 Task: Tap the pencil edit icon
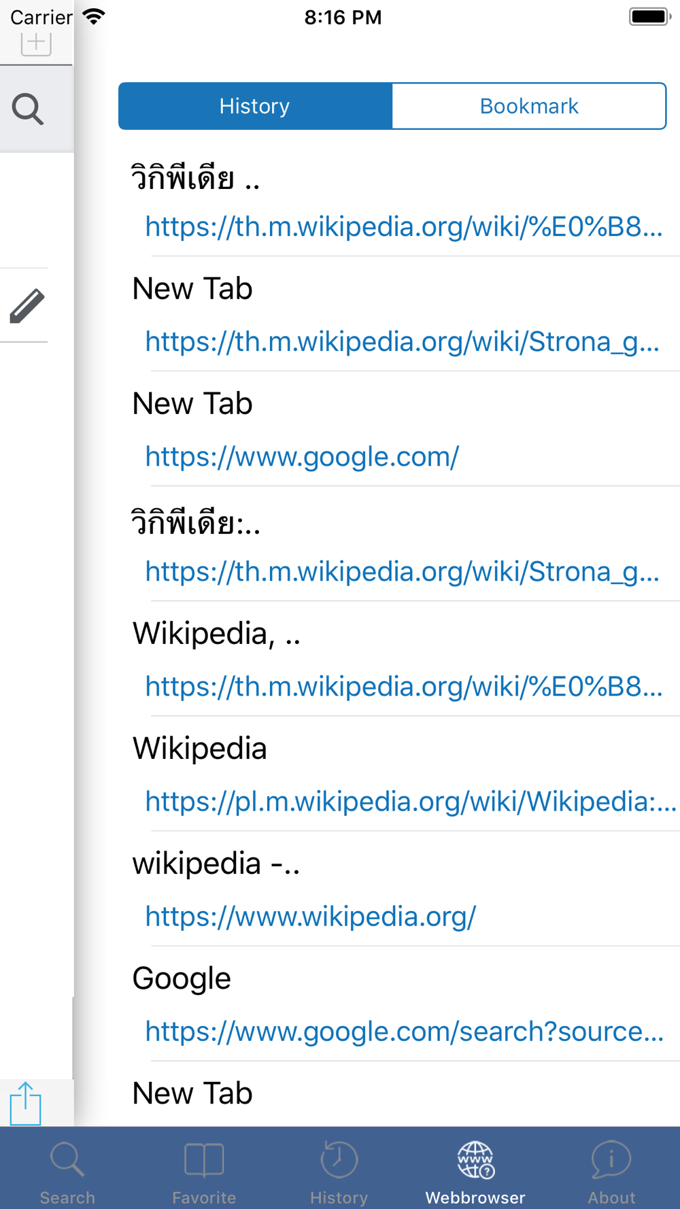coord(27,306)
